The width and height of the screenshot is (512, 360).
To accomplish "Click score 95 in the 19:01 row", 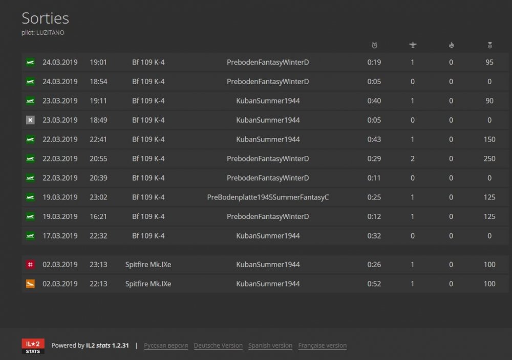I will pyautogui.click(x=489, y=62).
